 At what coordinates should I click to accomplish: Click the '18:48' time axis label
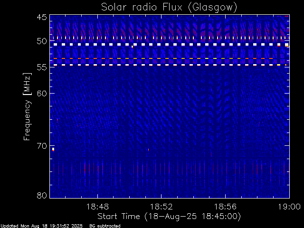(97, 207)
